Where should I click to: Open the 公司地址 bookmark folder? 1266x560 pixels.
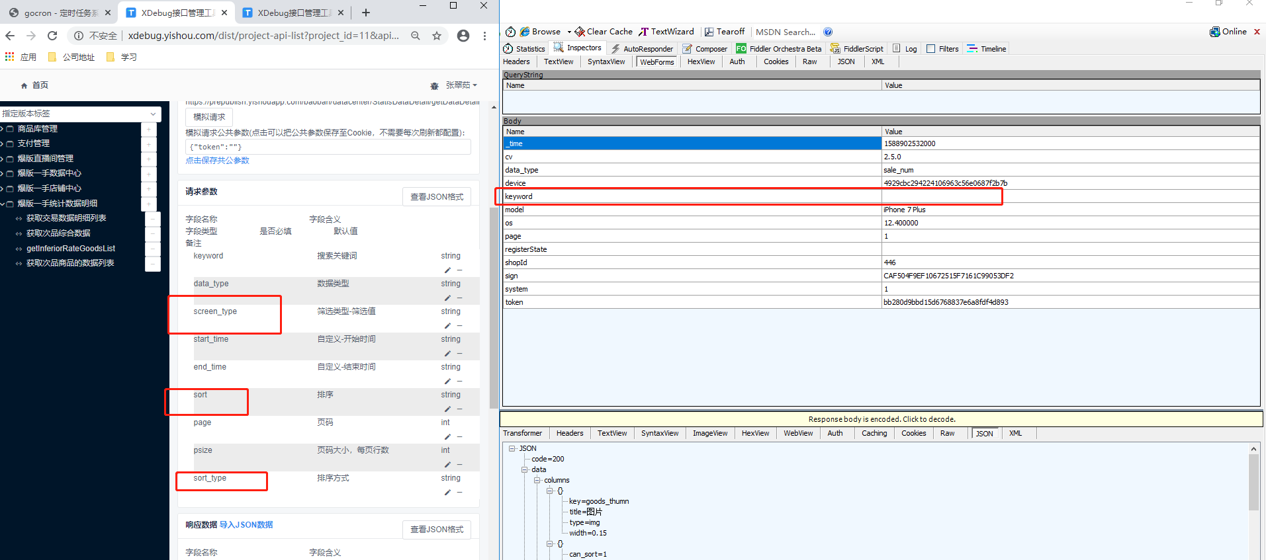(x=71, y=57)
